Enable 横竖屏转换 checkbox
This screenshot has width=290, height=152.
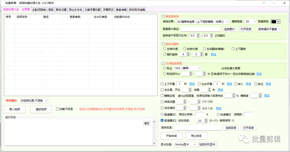(163, 16)
